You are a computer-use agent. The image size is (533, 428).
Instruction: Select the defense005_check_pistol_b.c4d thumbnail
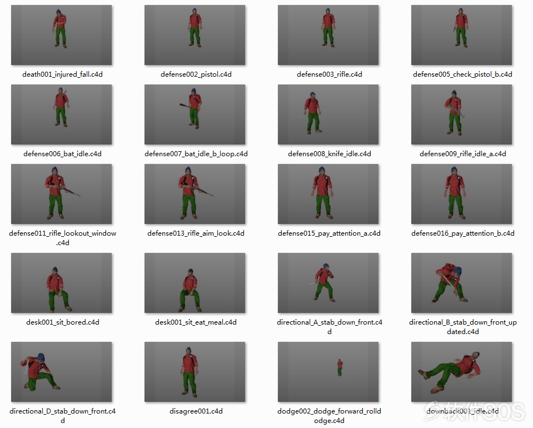(x=462, y=35)
